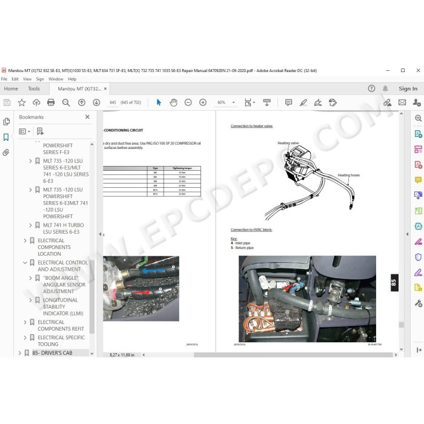Viewport: 424px width, 424px height.
Task: Open the Help menu
Action: (x=72, y=79)
